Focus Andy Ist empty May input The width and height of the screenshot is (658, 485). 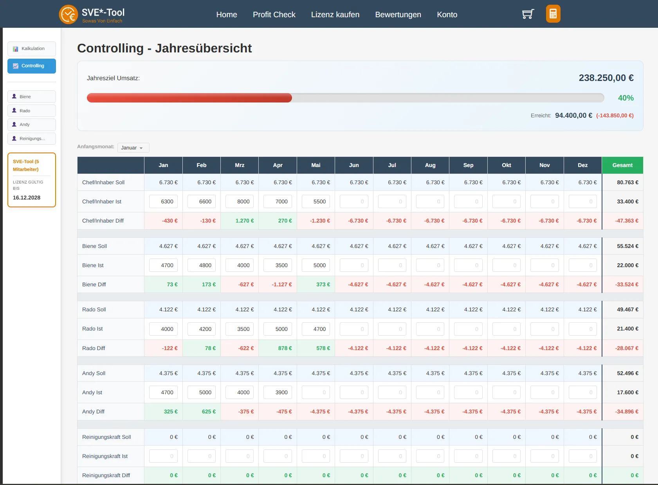coord(315,392)
